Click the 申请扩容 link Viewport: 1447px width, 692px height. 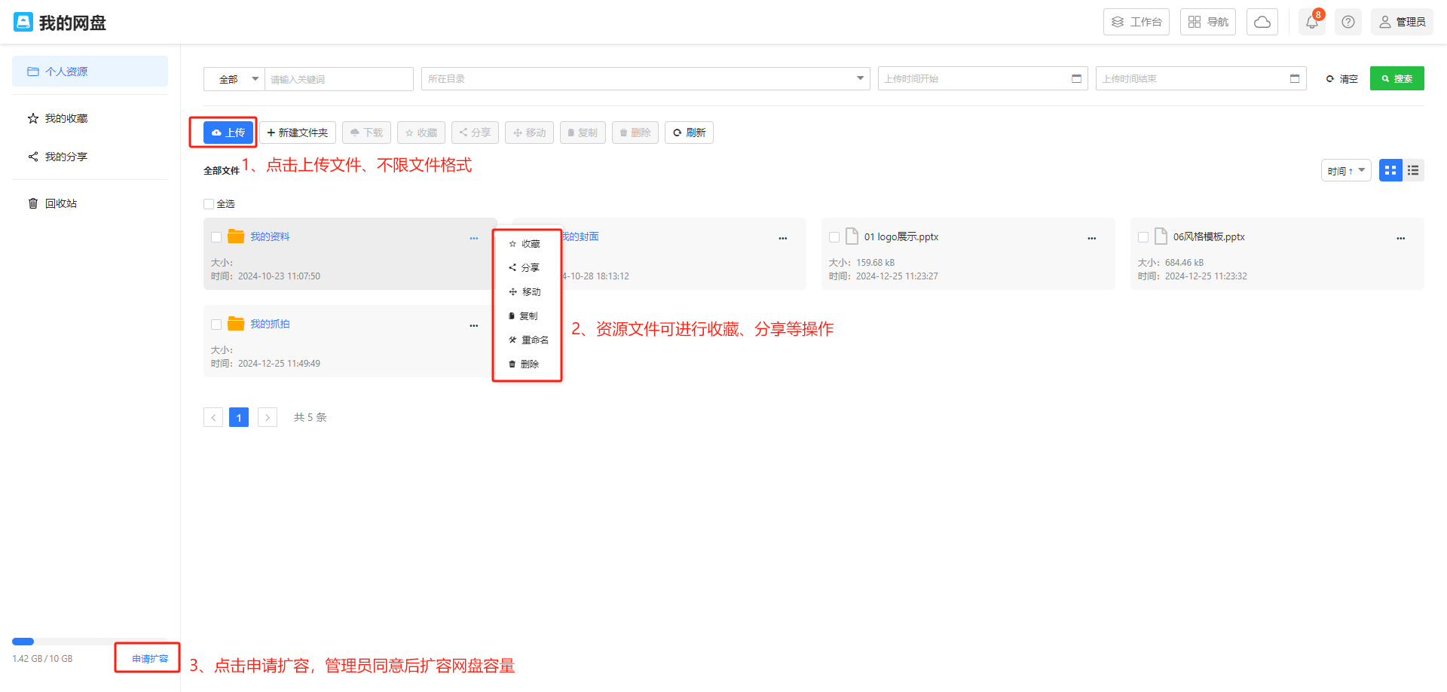click(150, 659)
